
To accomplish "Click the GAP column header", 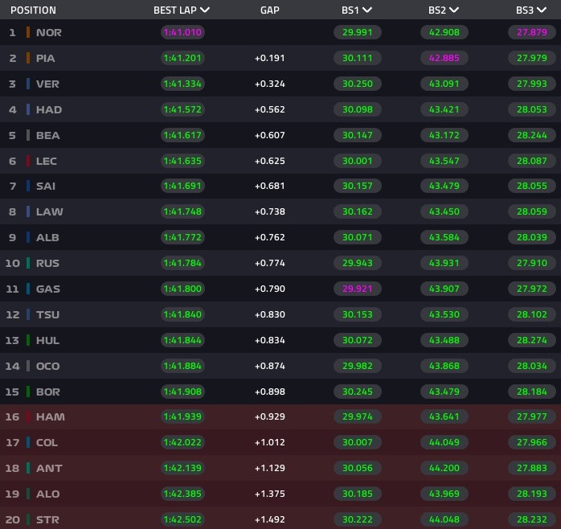I will [270, 10].
